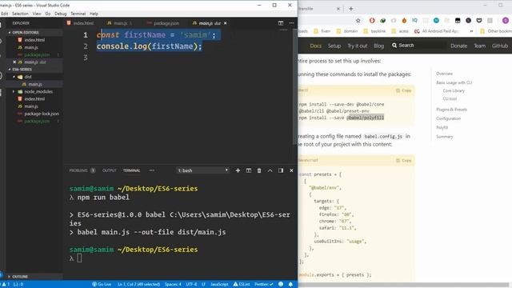Open package.json under ES6-SERIES folder
Screen dimensions: 512x288
point(37,121)
